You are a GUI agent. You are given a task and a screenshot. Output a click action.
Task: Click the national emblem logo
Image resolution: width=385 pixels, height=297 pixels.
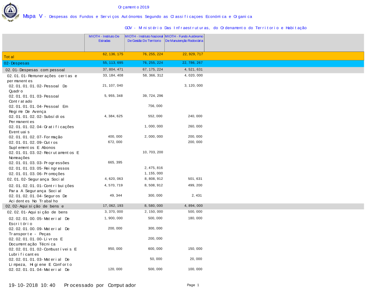click(10, 12)
